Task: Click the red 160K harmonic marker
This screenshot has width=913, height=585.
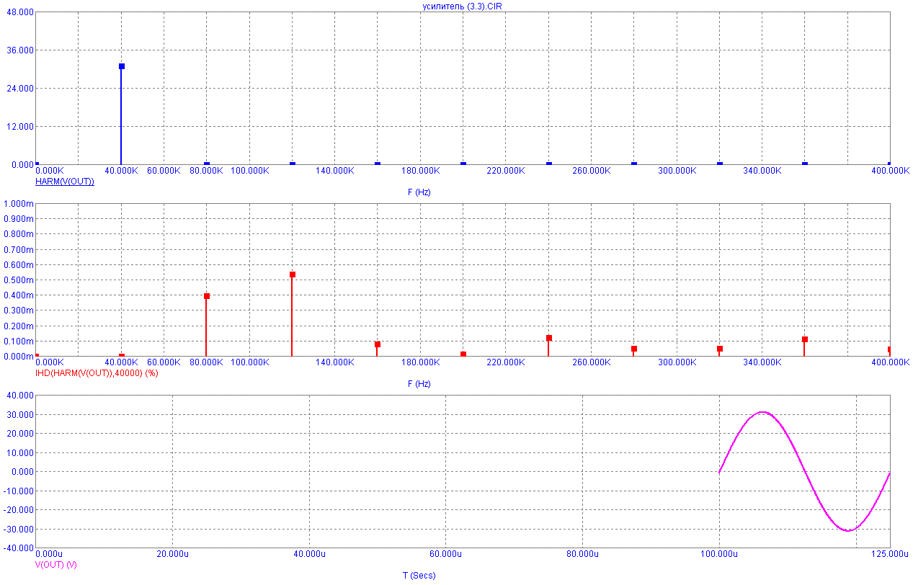Action: pyautogui.click(x=378, y=344)
